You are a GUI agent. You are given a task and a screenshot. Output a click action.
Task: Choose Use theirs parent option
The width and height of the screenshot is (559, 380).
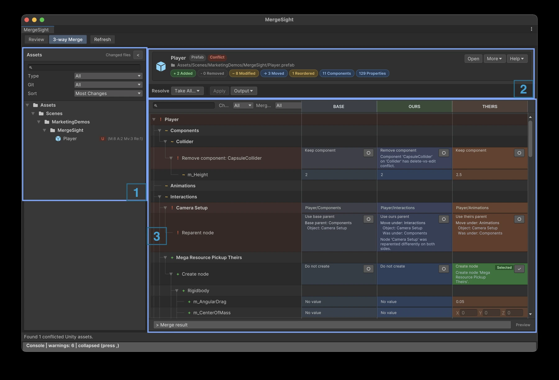coord(519,219)
